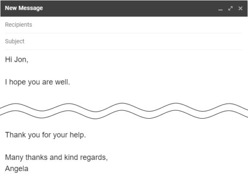Place cursor on the 'Angela' signature line

point(17,169)
